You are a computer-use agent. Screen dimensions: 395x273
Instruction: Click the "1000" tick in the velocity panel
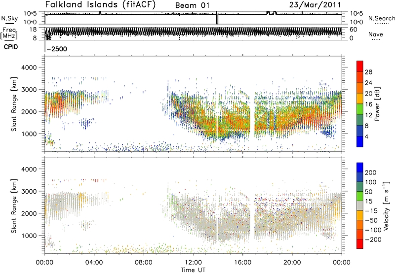pos(29,236)
